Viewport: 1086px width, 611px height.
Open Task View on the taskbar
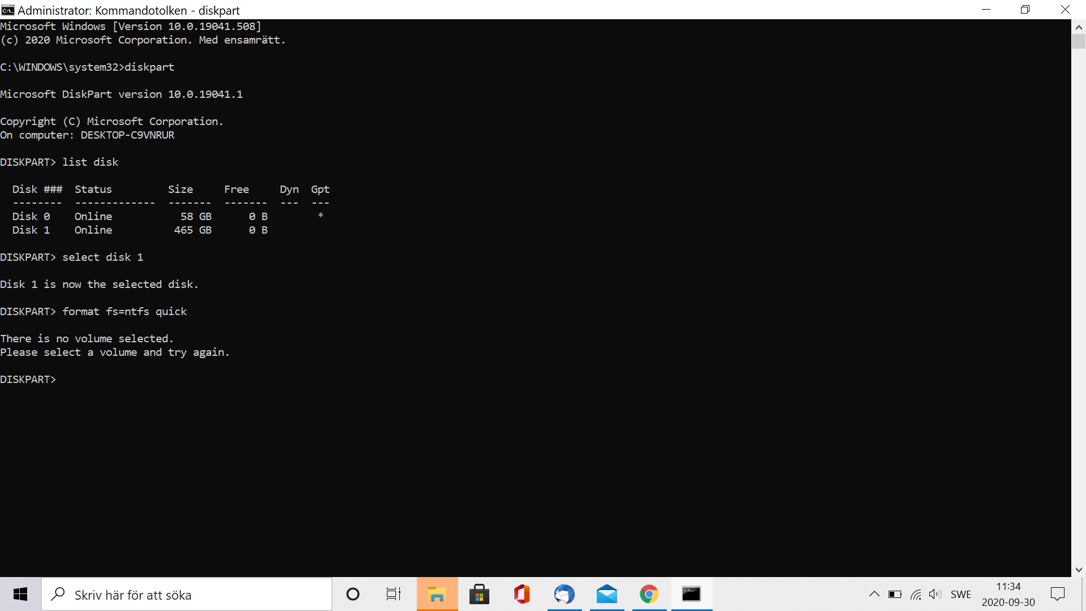pos(394,594)
